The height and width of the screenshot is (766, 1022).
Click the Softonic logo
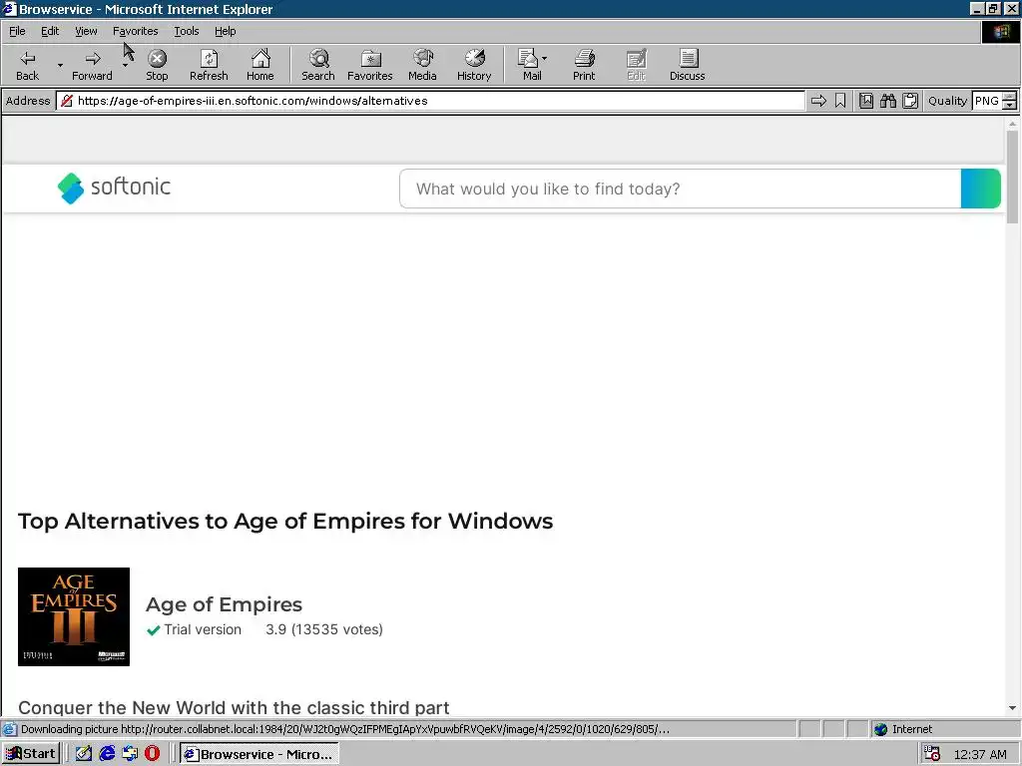click(114, 188)
